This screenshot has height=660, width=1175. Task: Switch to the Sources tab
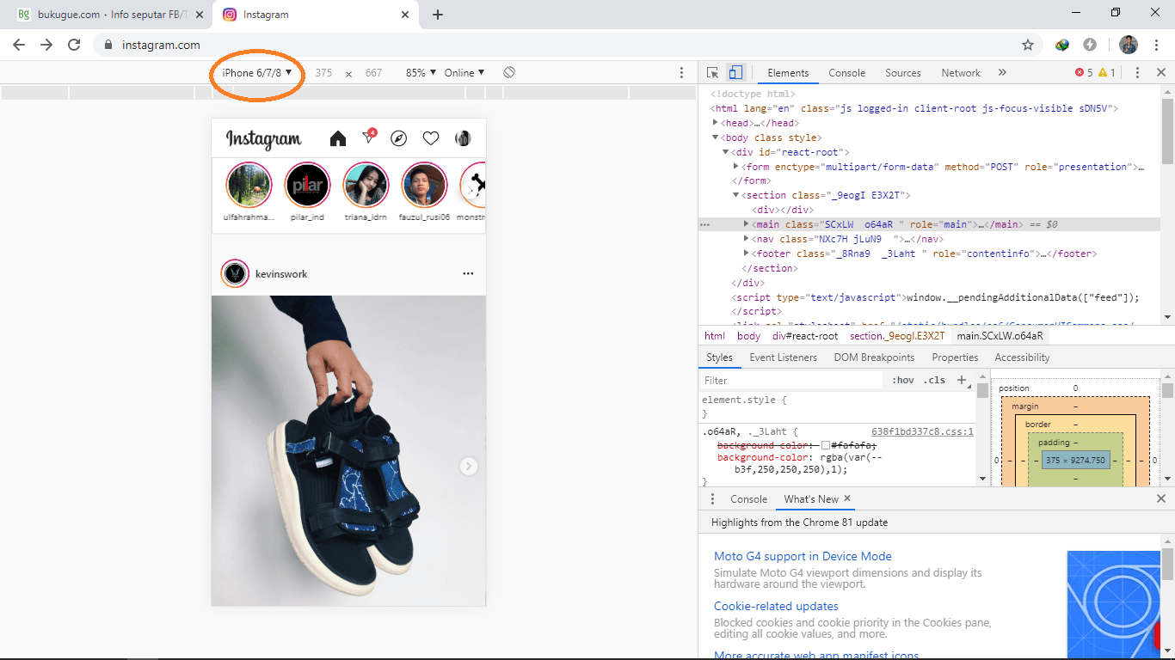click(903, 73)
